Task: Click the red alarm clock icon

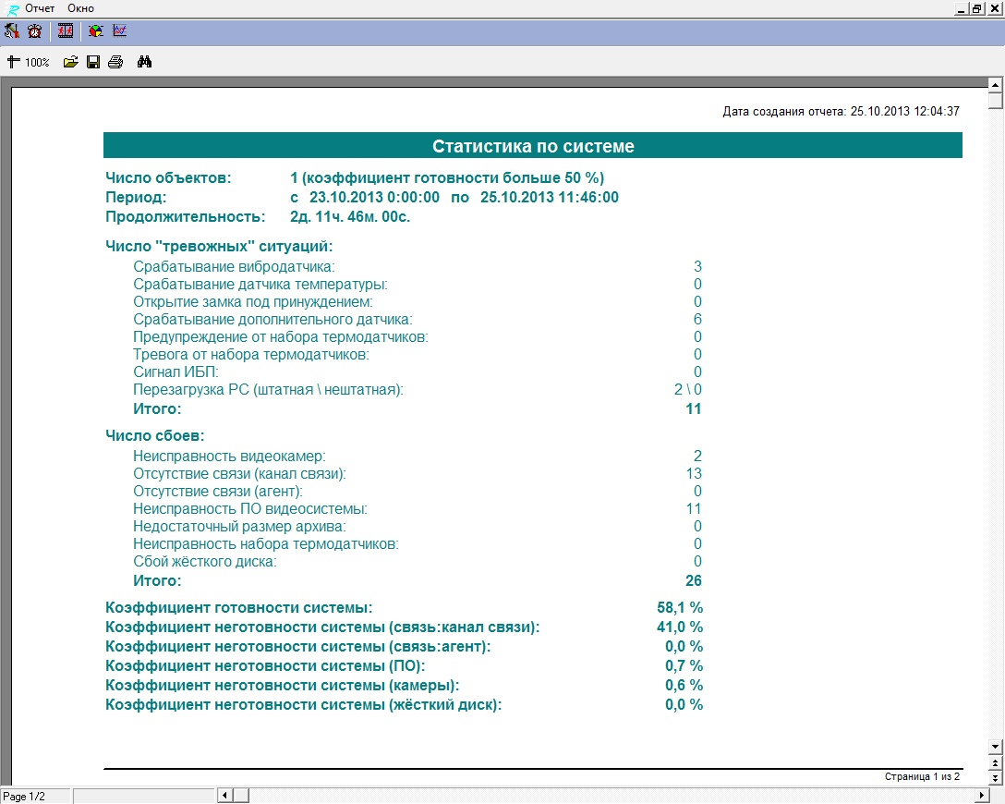Action: 34,30
